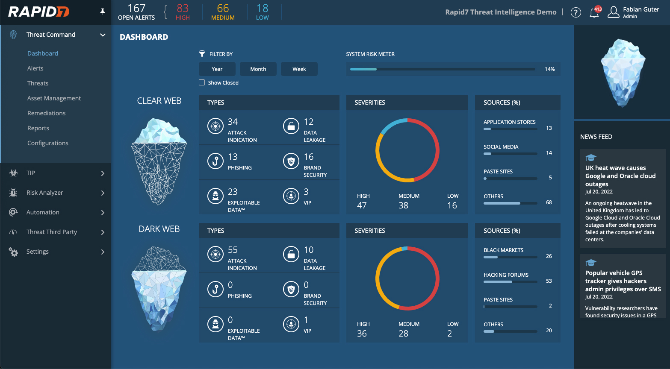Click Clear Web HIGH severity count 47
Image resolution: width=670 pixels, height=369 pixels.
point(362,205)
